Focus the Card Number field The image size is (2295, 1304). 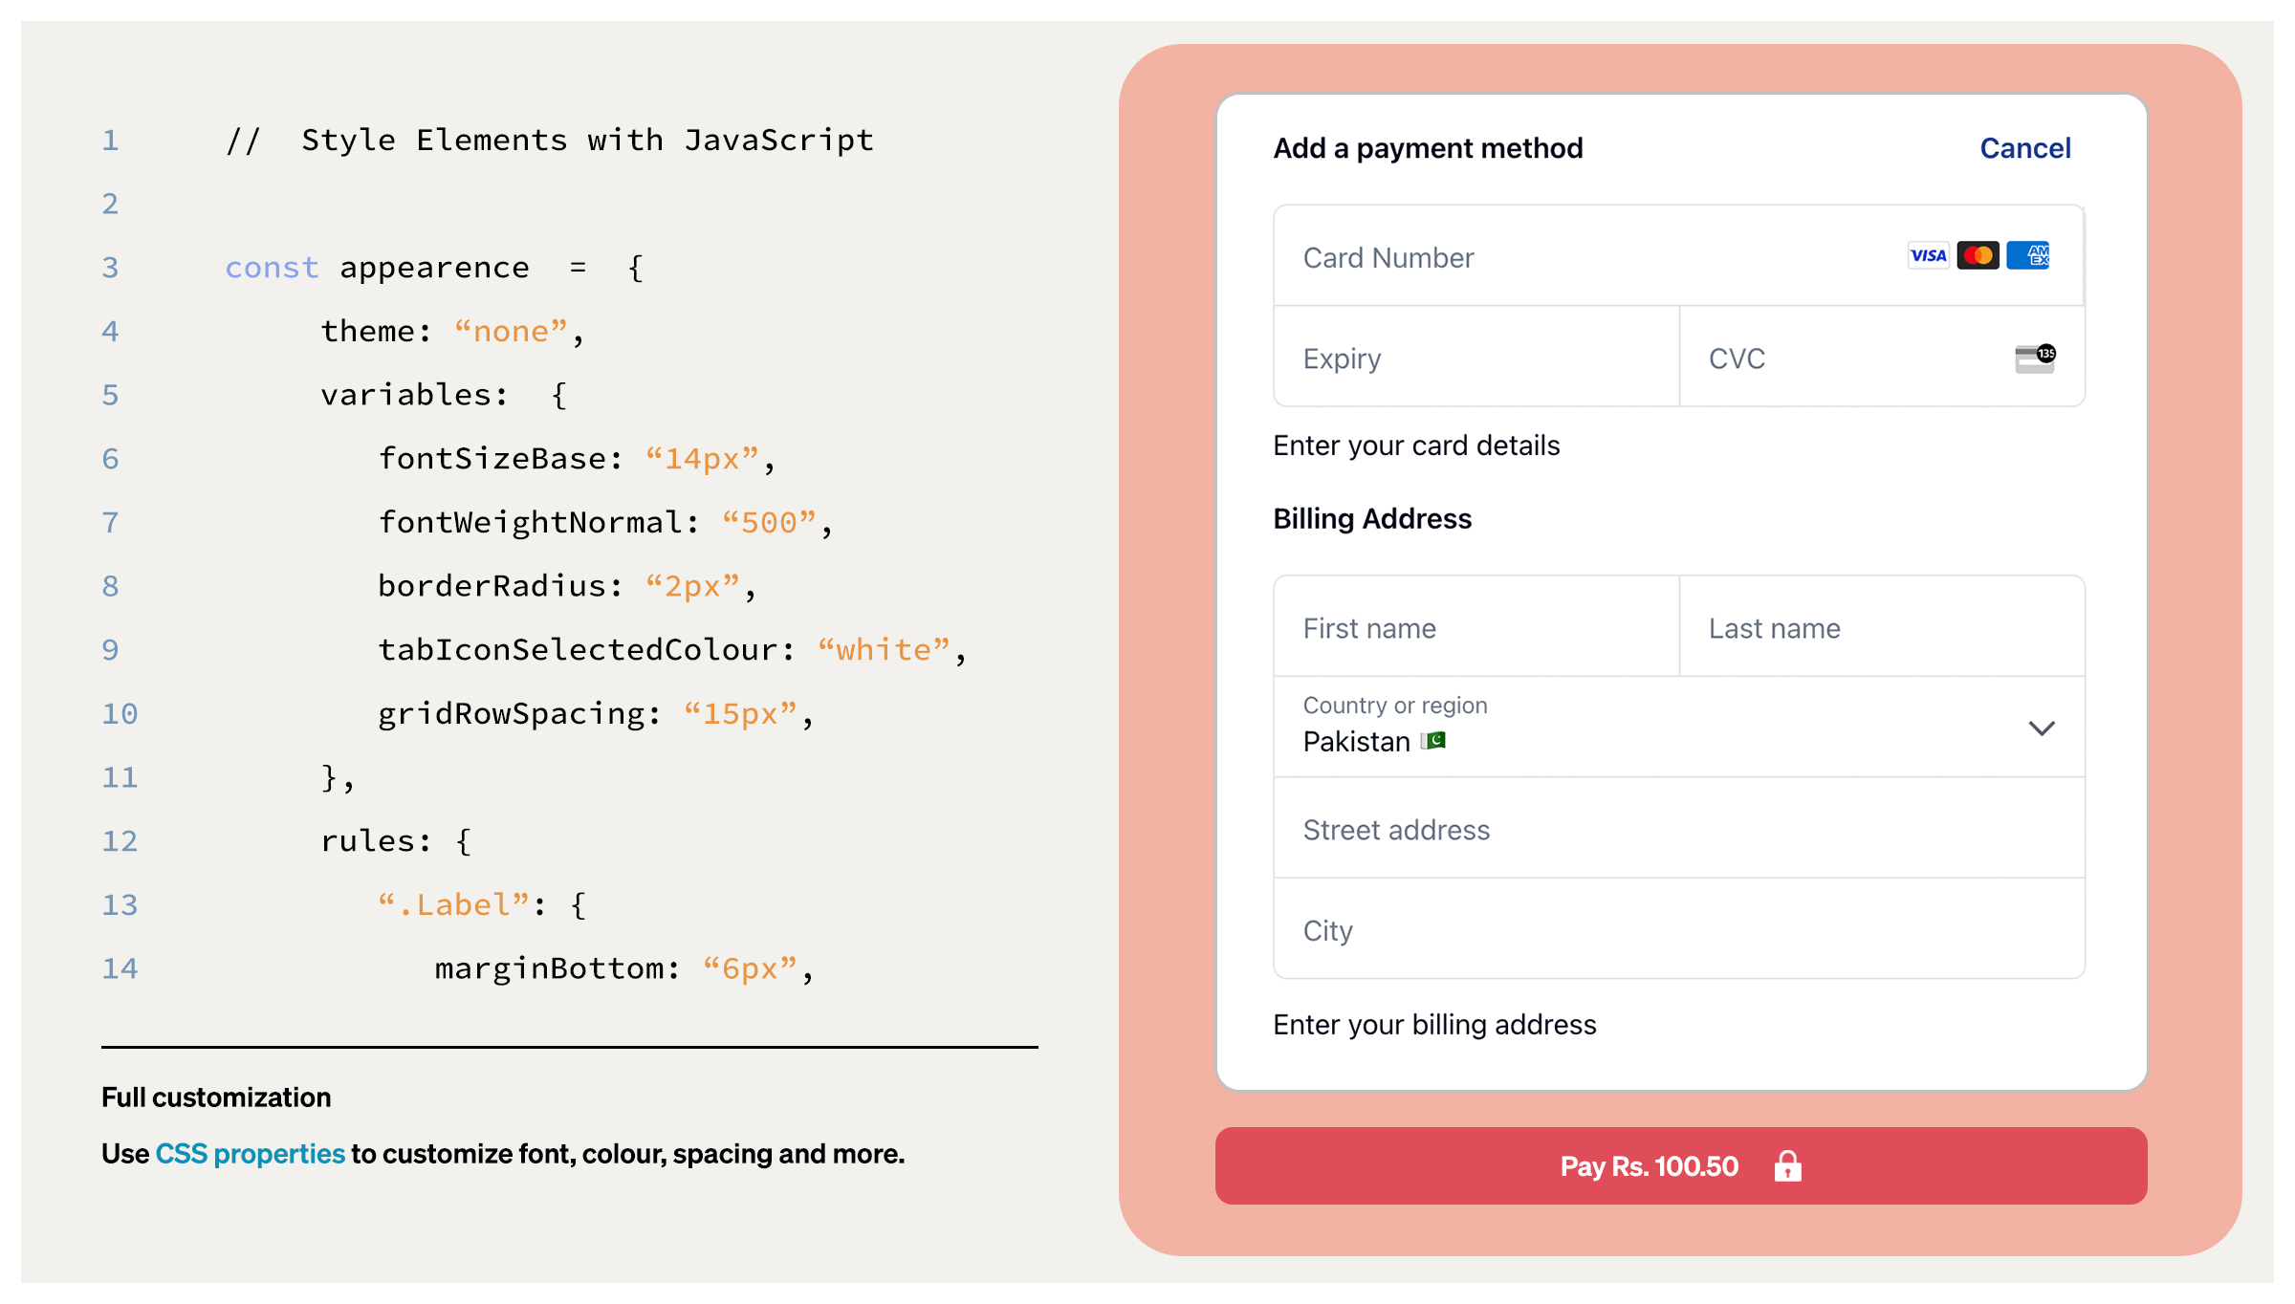point(1578,257)
